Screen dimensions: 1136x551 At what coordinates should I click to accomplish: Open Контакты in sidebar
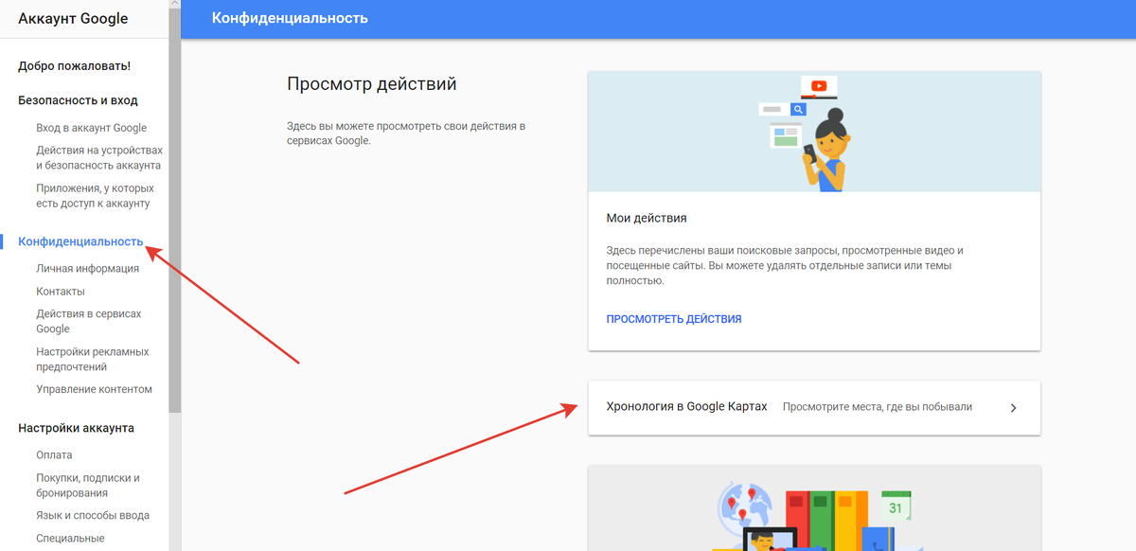pyautogui.click(x=61, y=292)
